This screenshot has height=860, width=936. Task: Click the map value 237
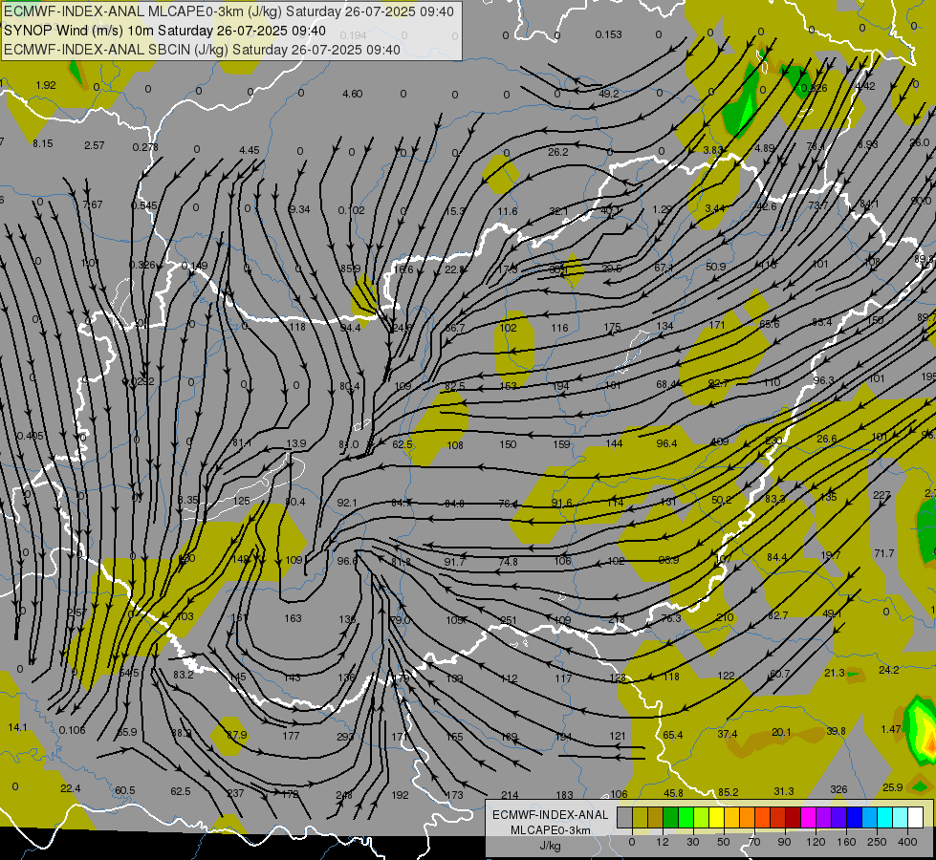pos(236,793)
